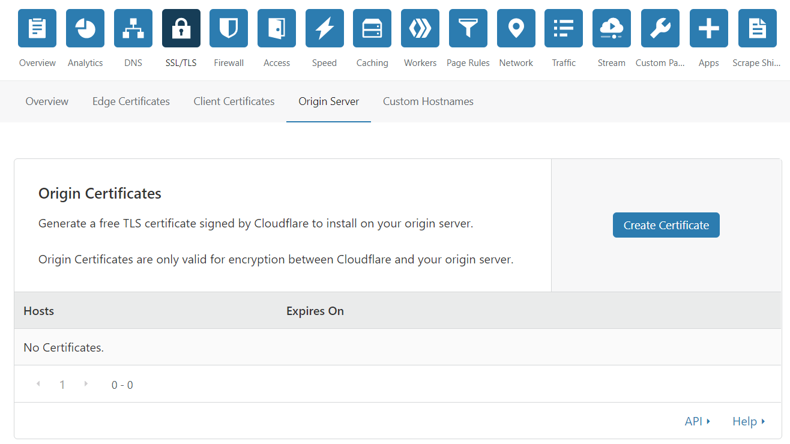The image size is (790, 444).
Task: Open the Caching drive icon
Action: tap(372, 28)
